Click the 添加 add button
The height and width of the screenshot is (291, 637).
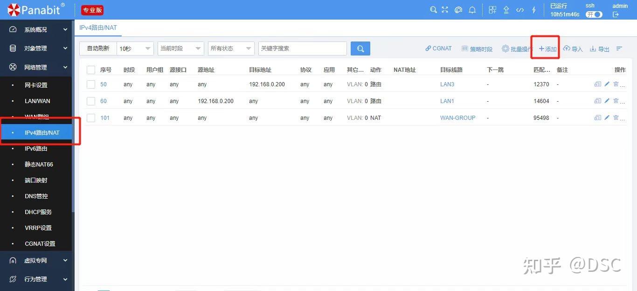click(x=546, y=48)
